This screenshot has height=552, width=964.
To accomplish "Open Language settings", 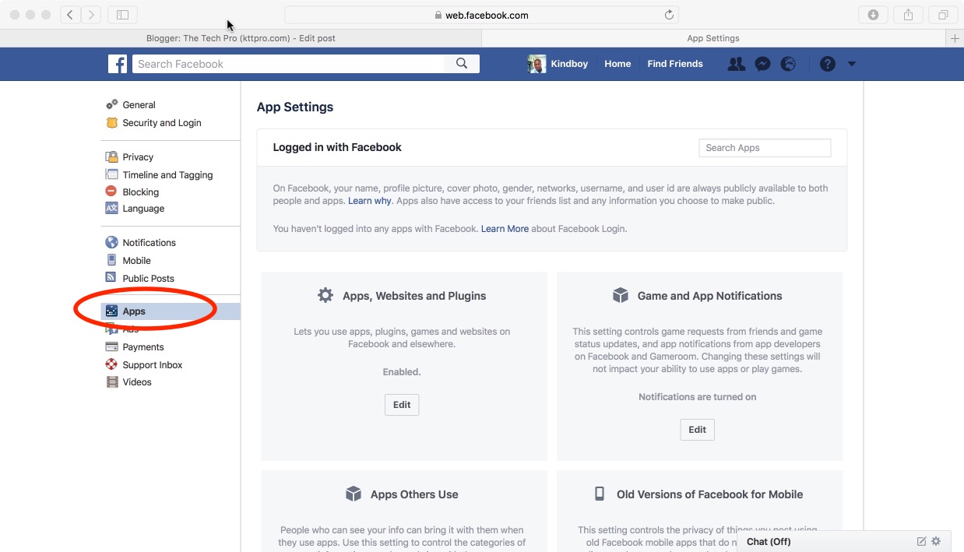I will pyautogui.click(x=143, y=208).
